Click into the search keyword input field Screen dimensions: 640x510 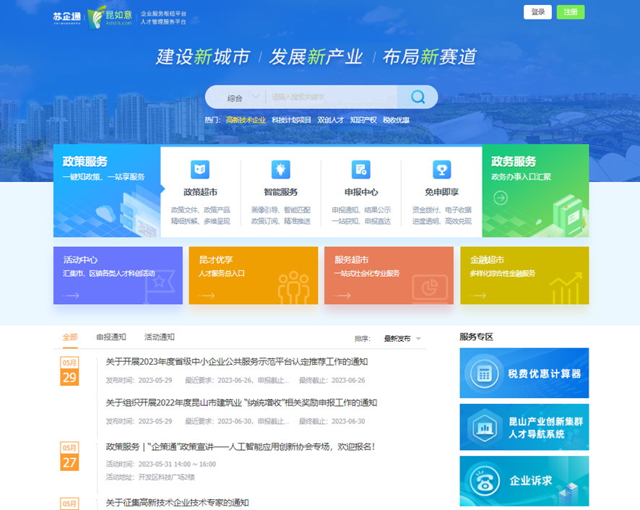pos(330,97)
